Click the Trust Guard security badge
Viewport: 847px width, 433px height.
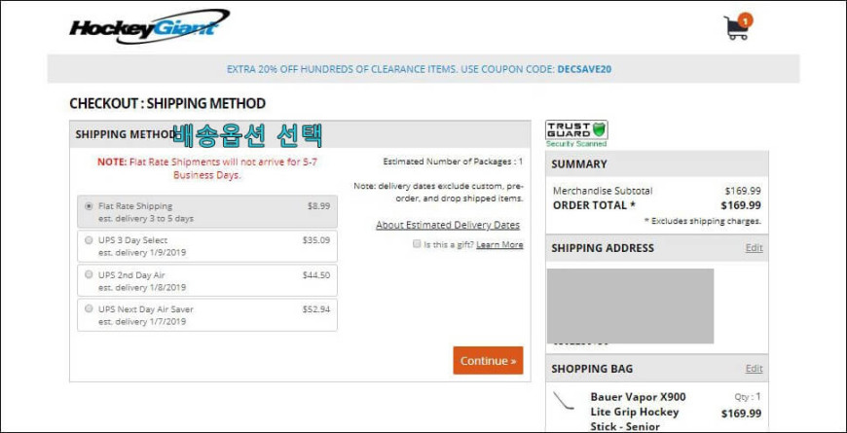click(x=576, y=133)
